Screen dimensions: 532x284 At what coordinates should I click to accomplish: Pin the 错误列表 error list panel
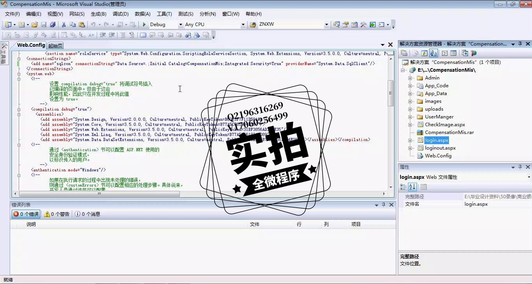tap(384, 205)
